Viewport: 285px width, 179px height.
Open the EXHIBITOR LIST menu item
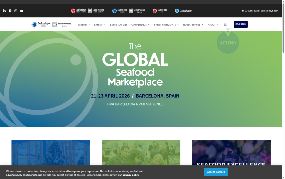118,24
